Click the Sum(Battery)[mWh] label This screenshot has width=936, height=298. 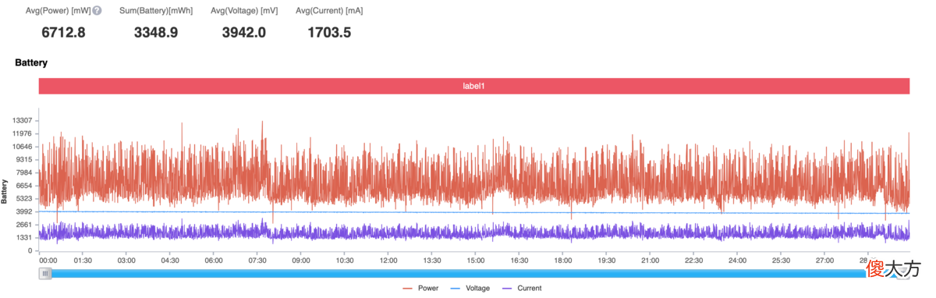click(x=156, y=11)
